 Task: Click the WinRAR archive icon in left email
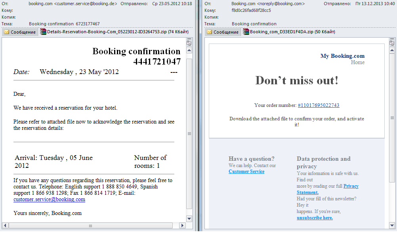(x=43, y=32)
